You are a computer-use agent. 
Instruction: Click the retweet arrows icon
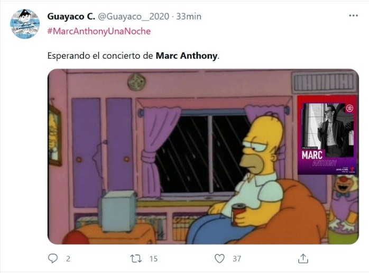tap(136, 259)
